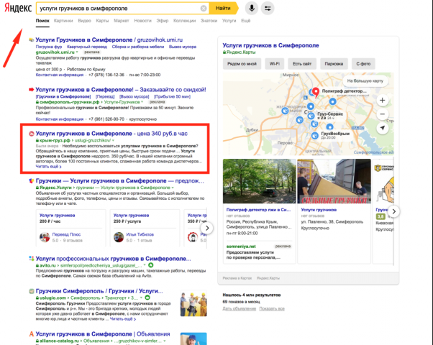Click the uslugio.com green badge icon
Screen dimensions: 433x345
(147, 298)
